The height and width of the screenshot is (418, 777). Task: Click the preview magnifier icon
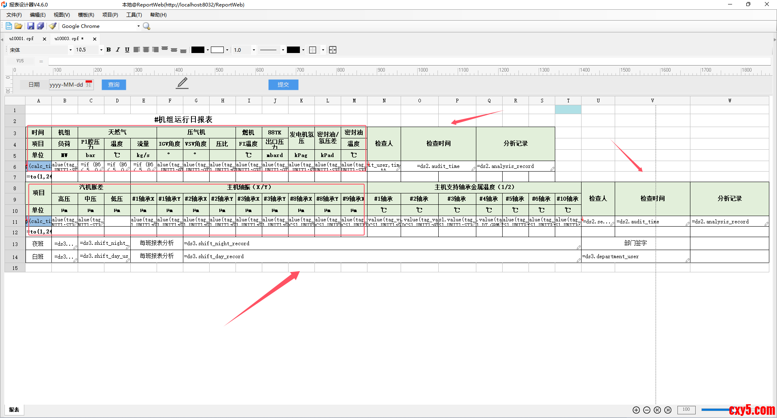[x=146, y=26]
